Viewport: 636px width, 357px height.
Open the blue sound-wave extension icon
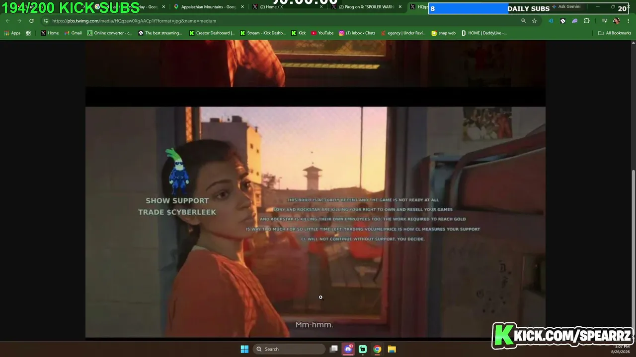pyautogui.click(x=551, y=21)
